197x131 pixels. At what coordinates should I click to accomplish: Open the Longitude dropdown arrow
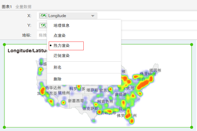pos(93,16)
